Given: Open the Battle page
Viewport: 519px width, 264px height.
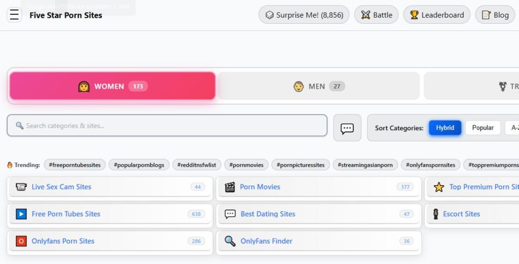Looking at the screenshot, I should coord(377,15).
